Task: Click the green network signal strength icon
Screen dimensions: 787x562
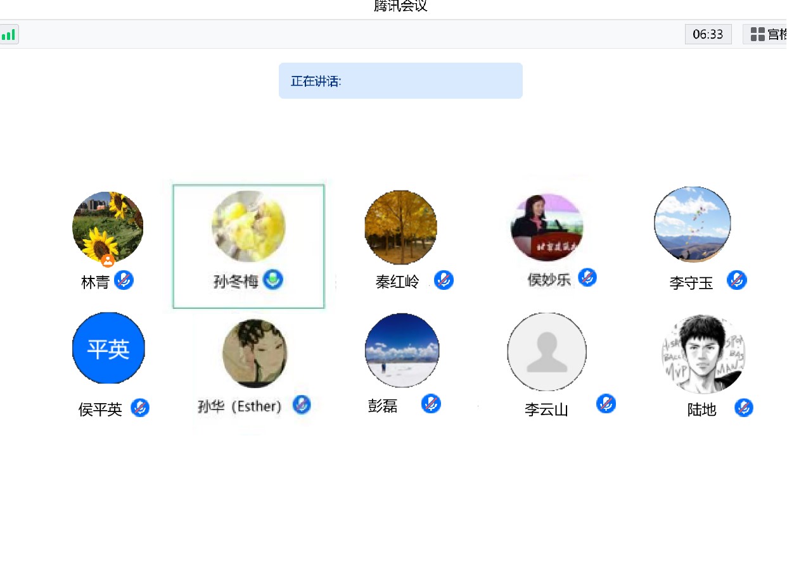Action: [x=9, y=34]
